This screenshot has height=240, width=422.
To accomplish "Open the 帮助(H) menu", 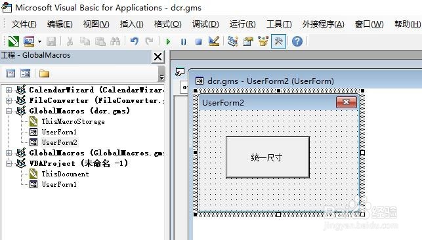I will point(408,24).
